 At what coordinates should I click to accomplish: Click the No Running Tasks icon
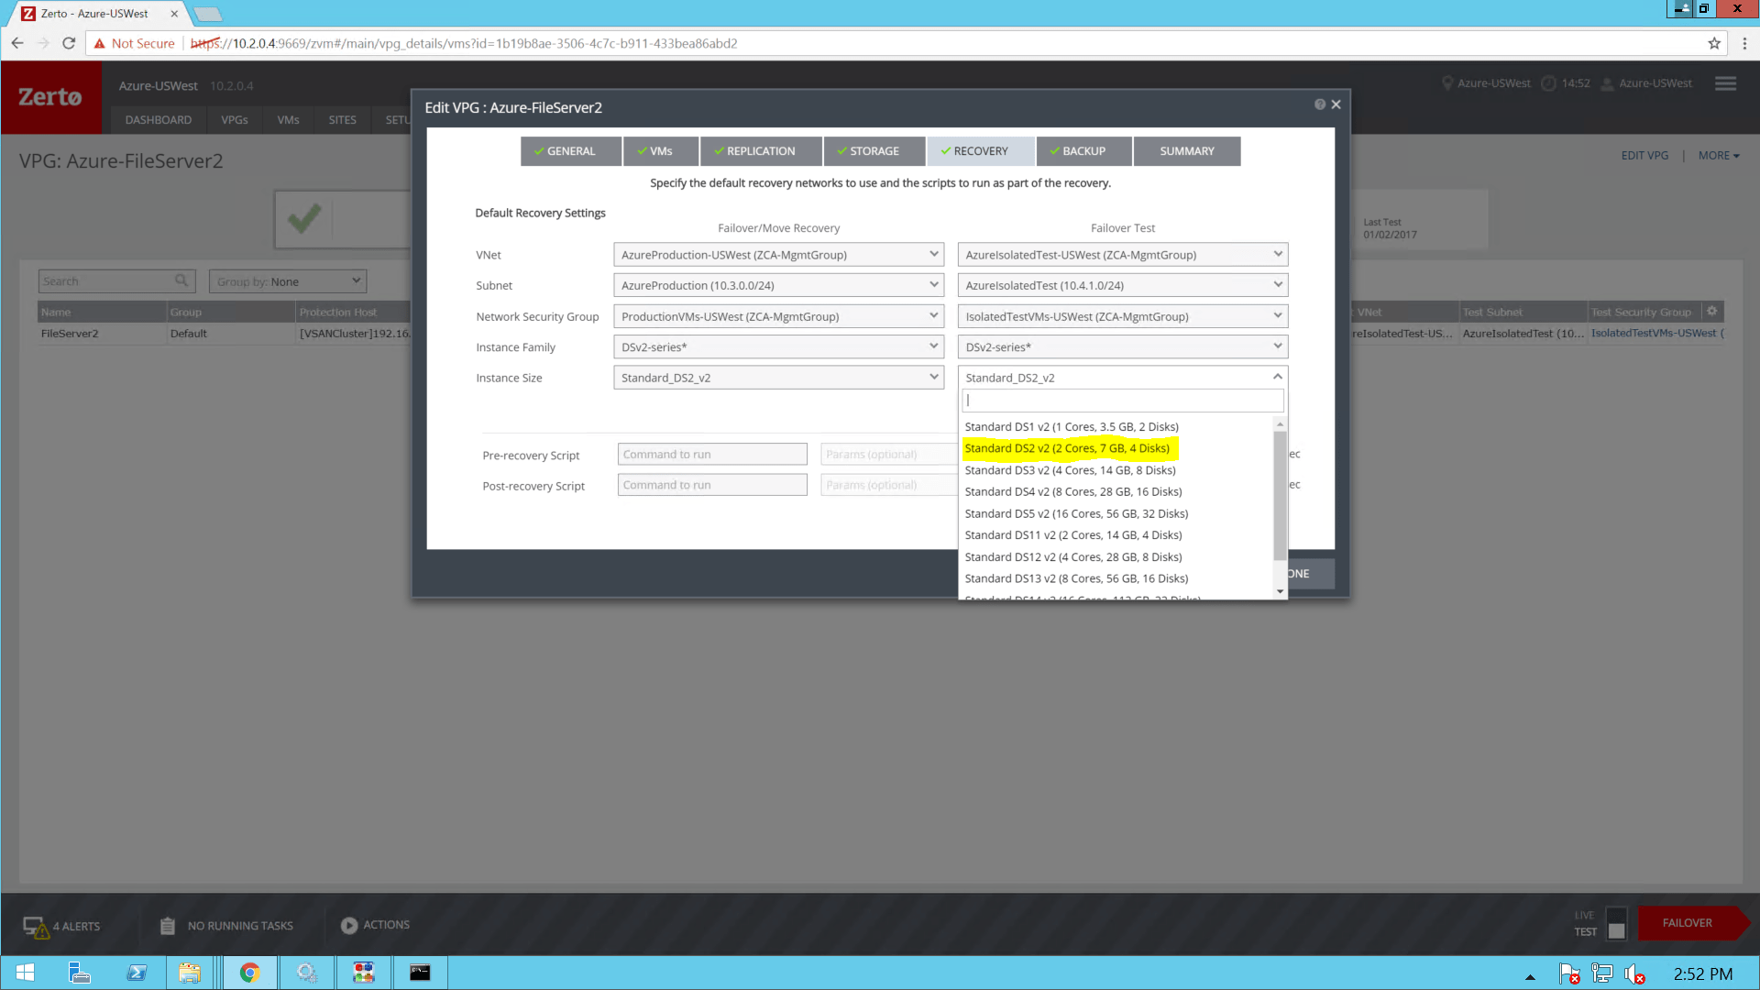[167, 925]
